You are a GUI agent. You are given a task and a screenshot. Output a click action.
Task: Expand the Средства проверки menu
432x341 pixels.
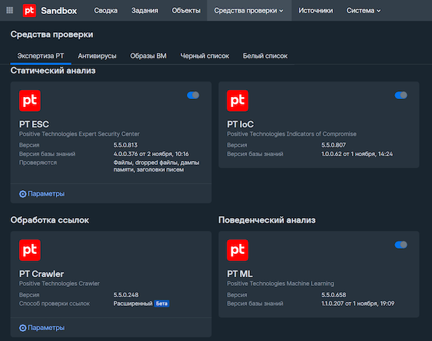249,11
